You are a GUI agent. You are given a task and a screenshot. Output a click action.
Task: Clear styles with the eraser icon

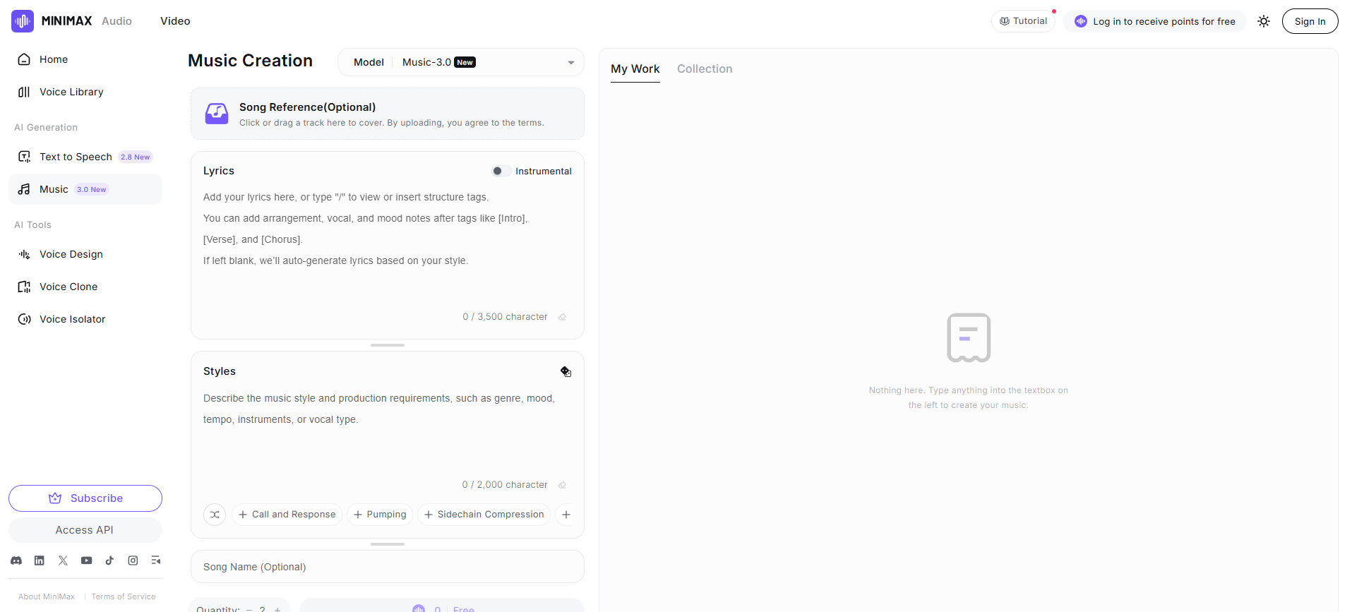(x=562, y=485)
